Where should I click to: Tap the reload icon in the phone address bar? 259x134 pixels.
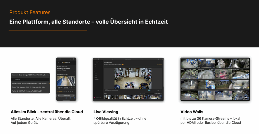(x=74, y=95)
